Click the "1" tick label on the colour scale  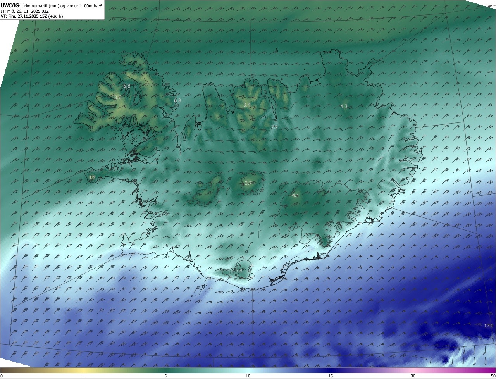pyautogui.click(x=83, y=376)
